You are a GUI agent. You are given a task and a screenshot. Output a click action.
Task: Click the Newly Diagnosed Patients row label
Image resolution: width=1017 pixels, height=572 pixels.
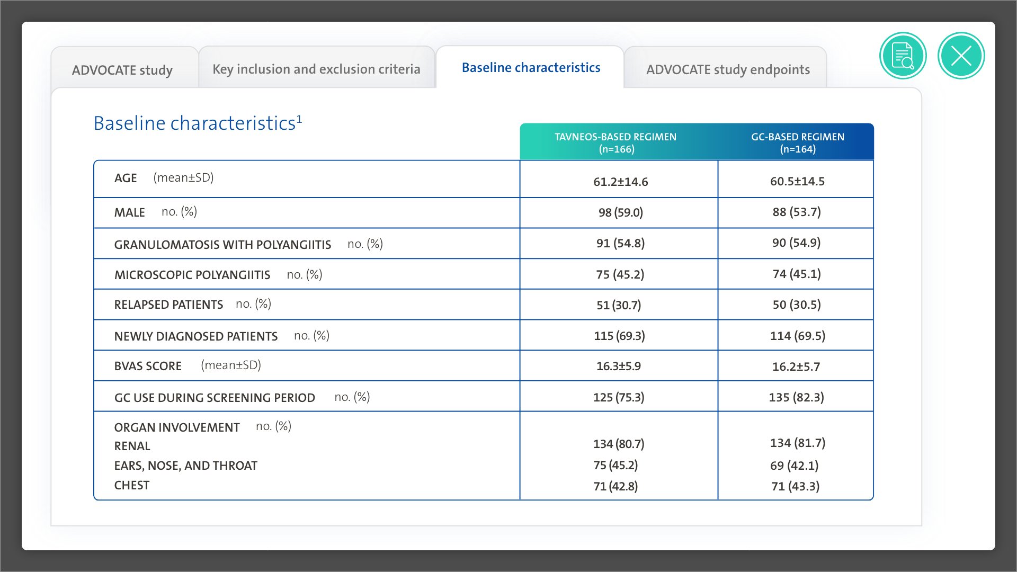[x=196, y=337]
